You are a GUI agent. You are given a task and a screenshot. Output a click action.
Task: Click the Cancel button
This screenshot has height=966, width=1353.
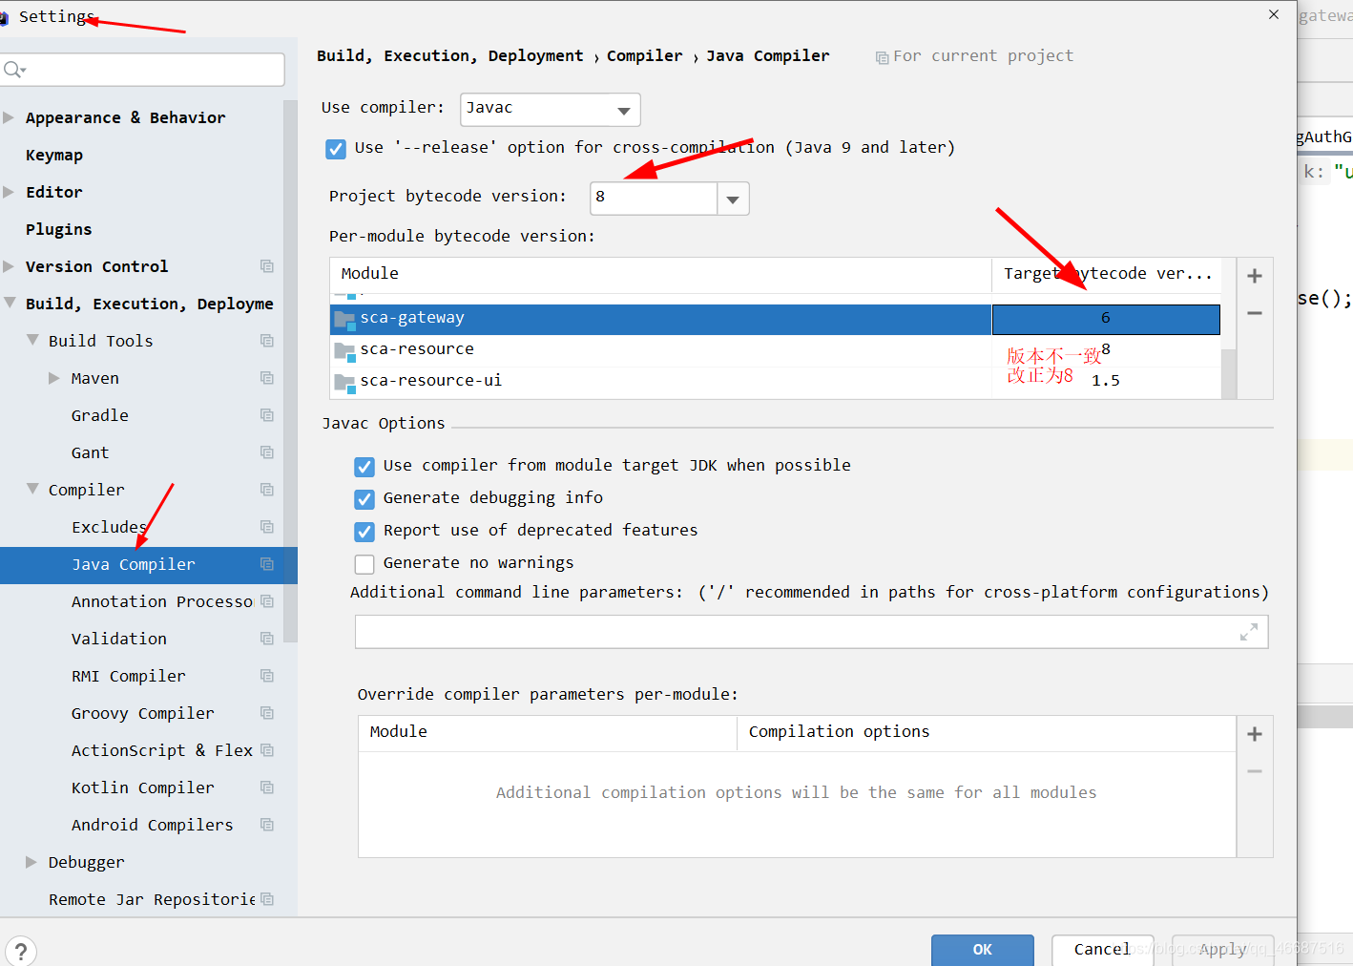click(x=1102, y=949)
